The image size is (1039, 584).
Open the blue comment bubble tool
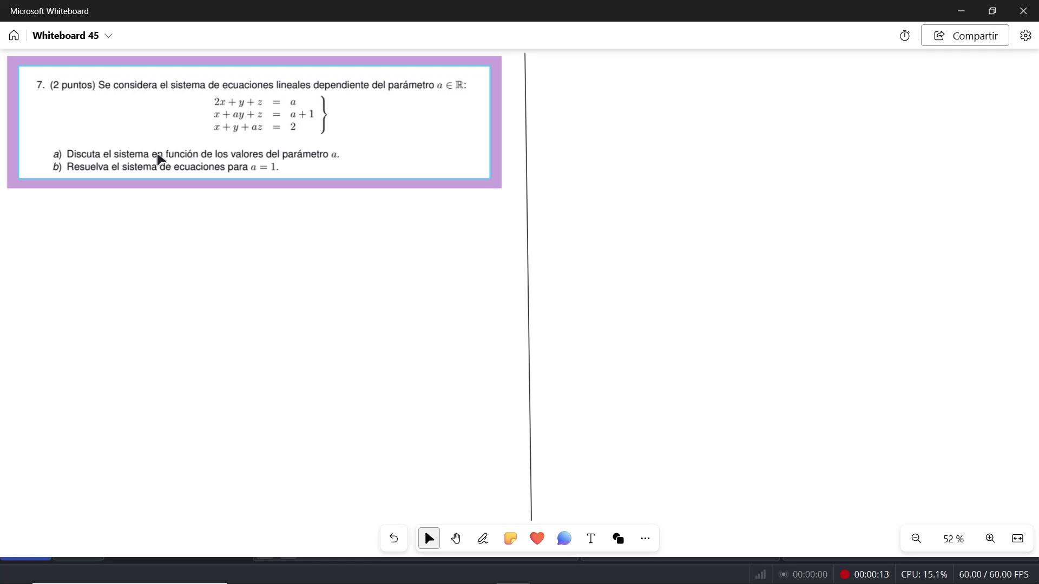coord(564,539)
